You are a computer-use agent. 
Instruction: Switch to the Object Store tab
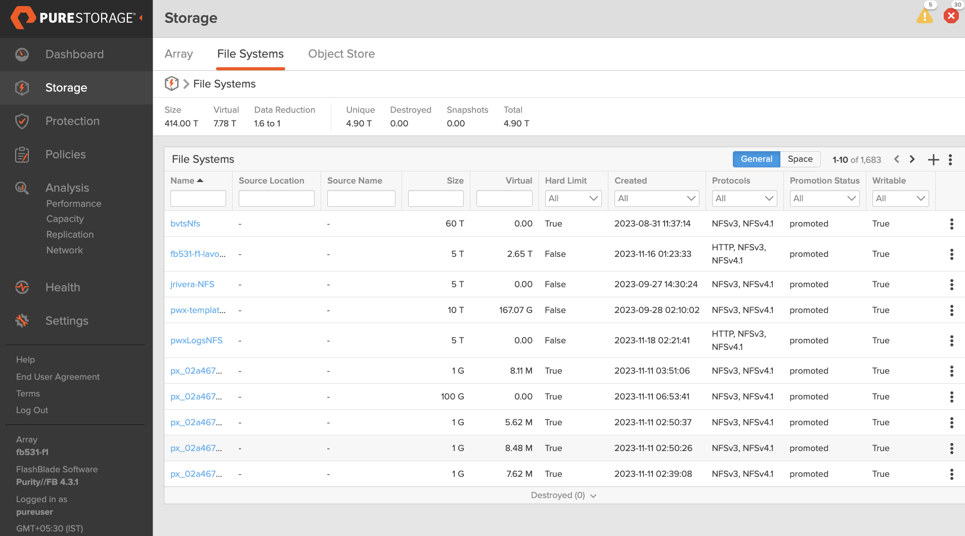tap(341, 54)
